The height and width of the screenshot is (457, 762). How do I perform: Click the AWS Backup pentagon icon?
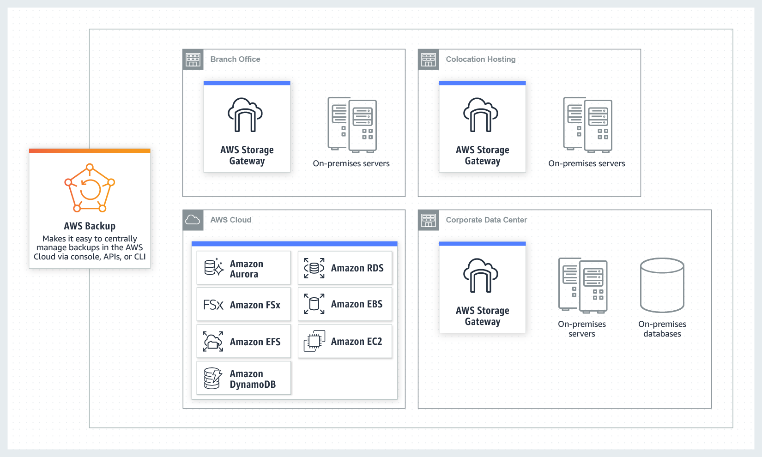(90, 188)
